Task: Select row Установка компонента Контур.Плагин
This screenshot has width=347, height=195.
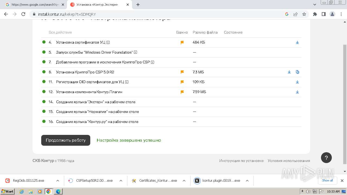Action: tap(171, 92)
